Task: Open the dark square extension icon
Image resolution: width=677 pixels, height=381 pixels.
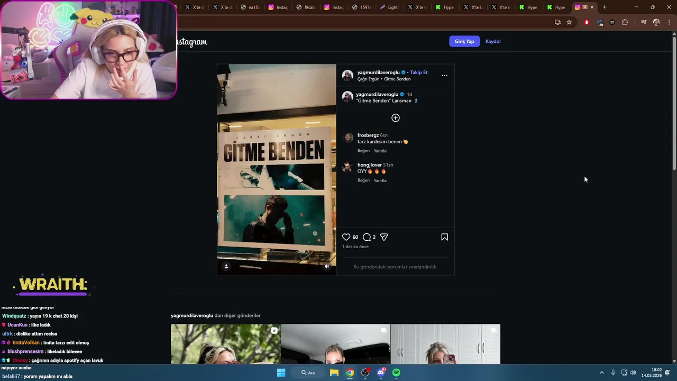Action: pyautogui.click(x=612, y=22)
